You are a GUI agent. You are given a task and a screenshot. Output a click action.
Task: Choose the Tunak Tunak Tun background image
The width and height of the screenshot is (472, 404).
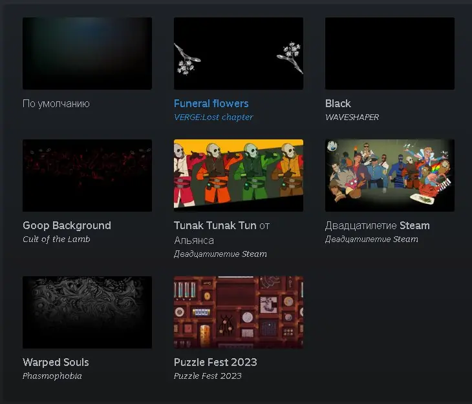239,176
